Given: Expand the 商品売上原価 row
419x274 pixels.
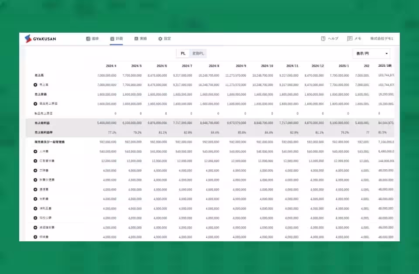Looking at the screenshot, I should [35, 103].
